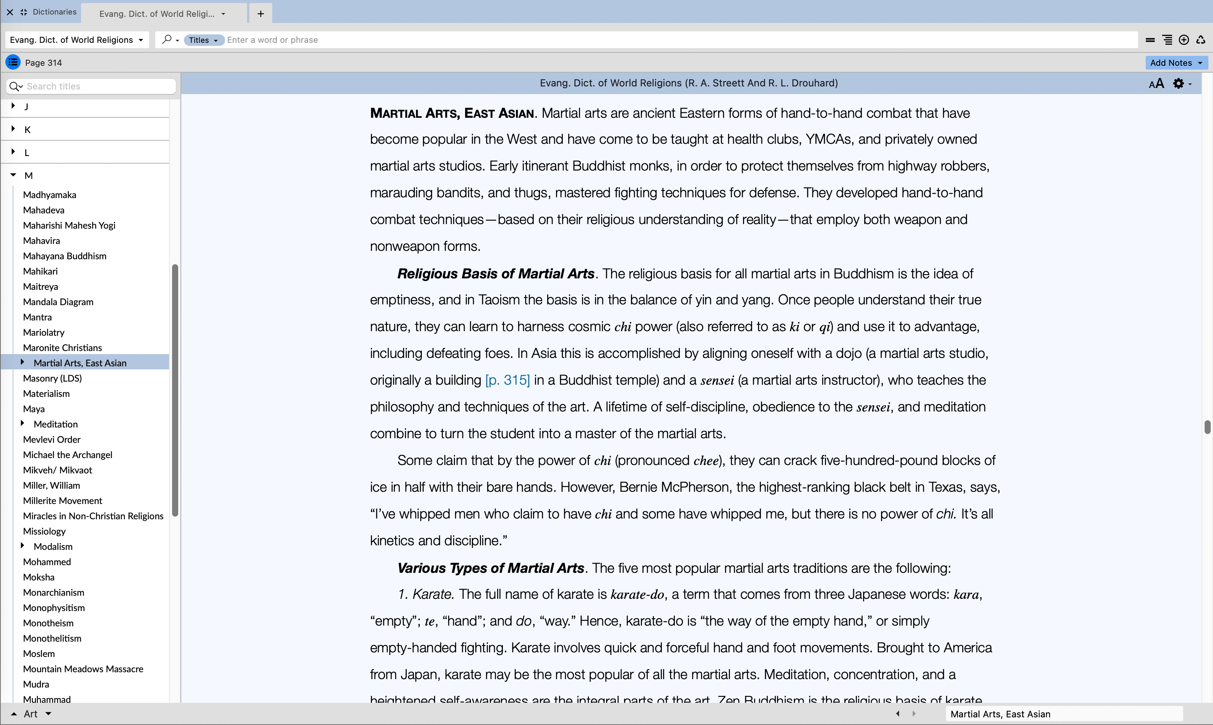Open the Mountain Meadows Massacre entry
The image size is (1213, 725).
tap(83, 669)
